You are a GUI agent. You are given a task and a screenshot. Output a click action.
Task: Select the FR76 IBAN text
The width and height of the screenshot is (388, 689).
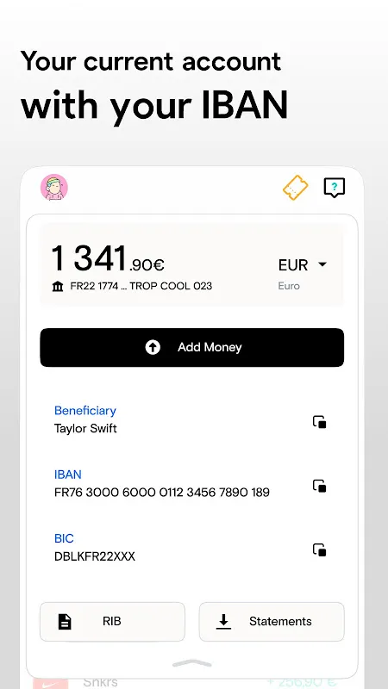pos(162,492)
